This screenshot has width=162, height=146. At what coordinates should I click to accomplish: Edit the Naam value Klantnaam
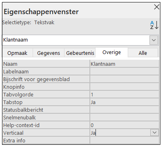coord(125,64)
